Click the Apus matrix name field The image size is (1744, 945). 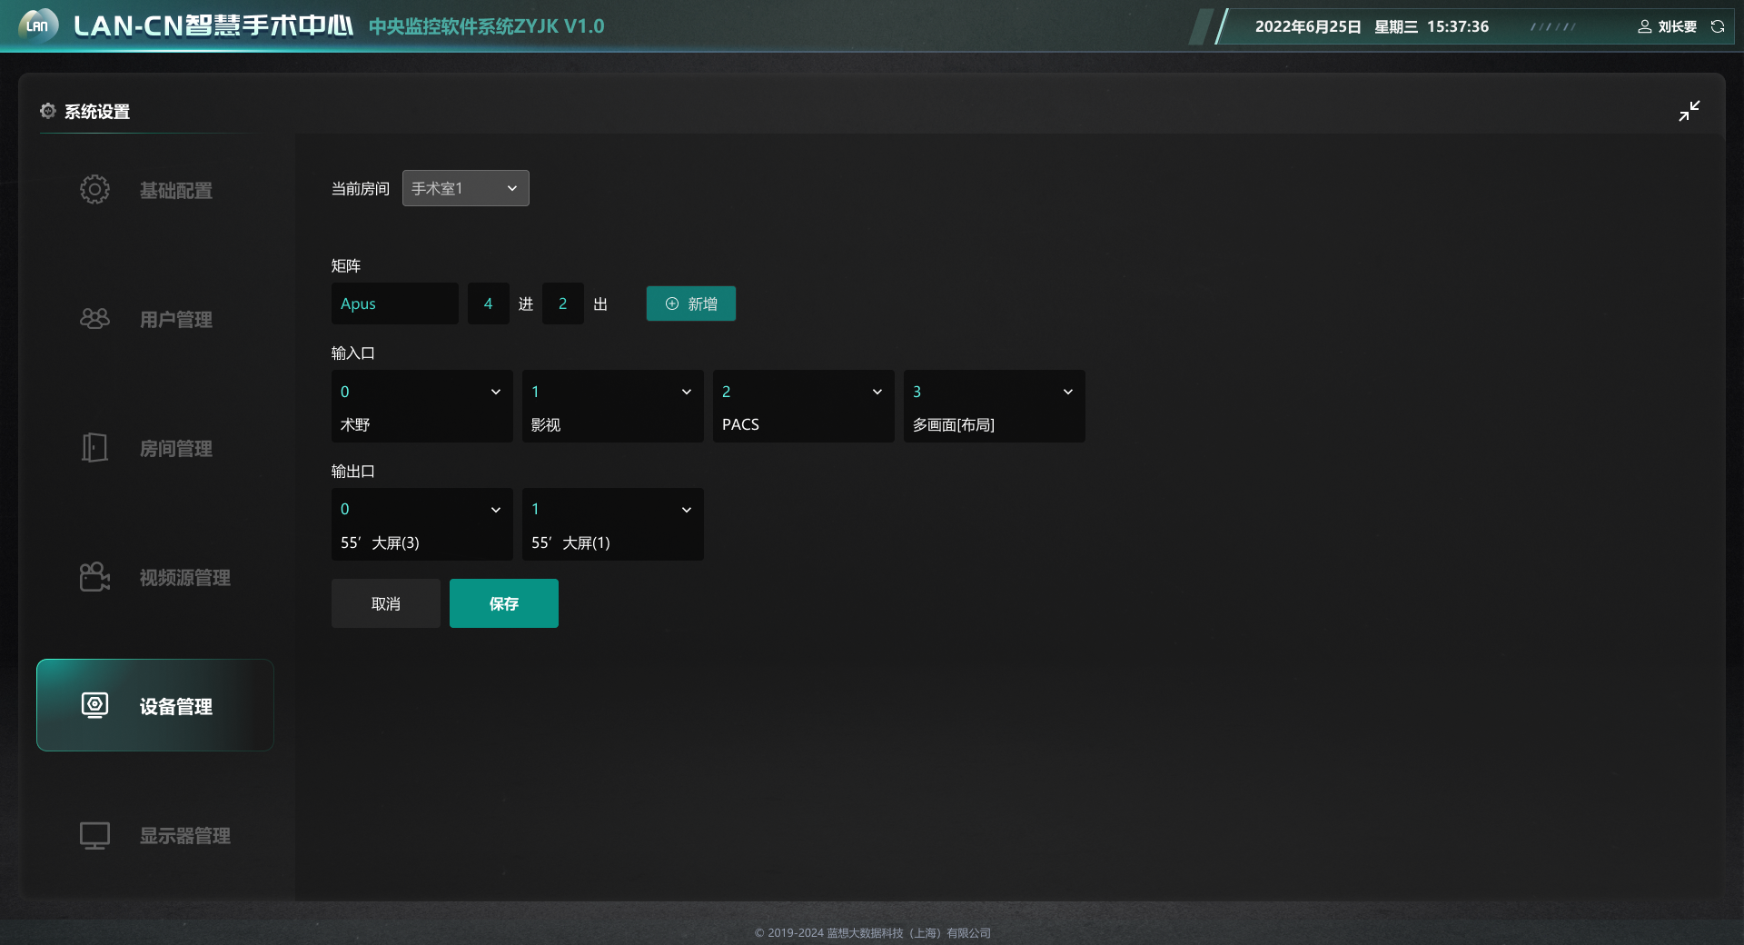[x=395, y=303]
